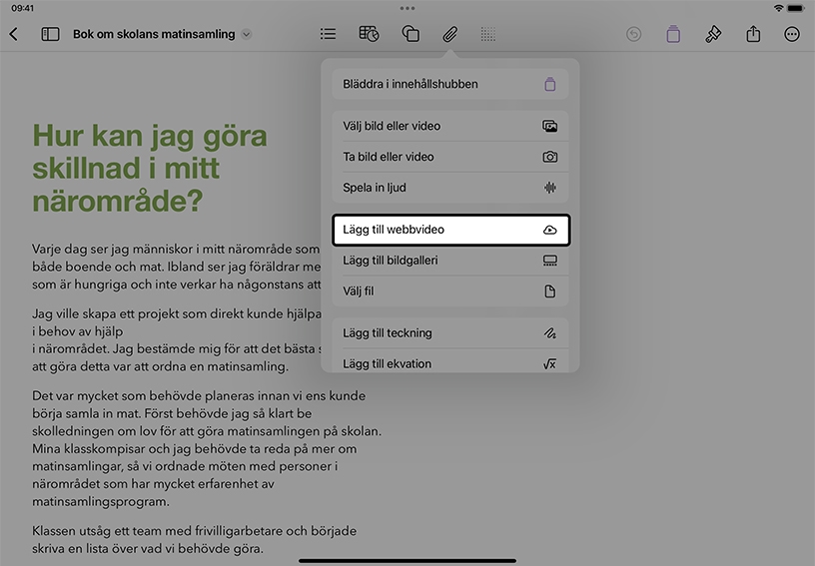
Task: Open the document title dropdown chevron
Action: (247, 34)
